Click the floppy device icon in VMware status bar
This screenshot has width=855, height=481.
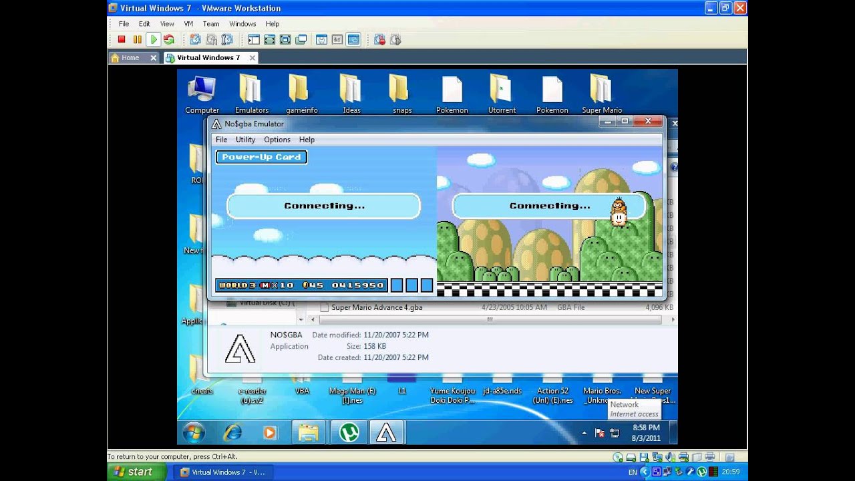tap(644, 458)
